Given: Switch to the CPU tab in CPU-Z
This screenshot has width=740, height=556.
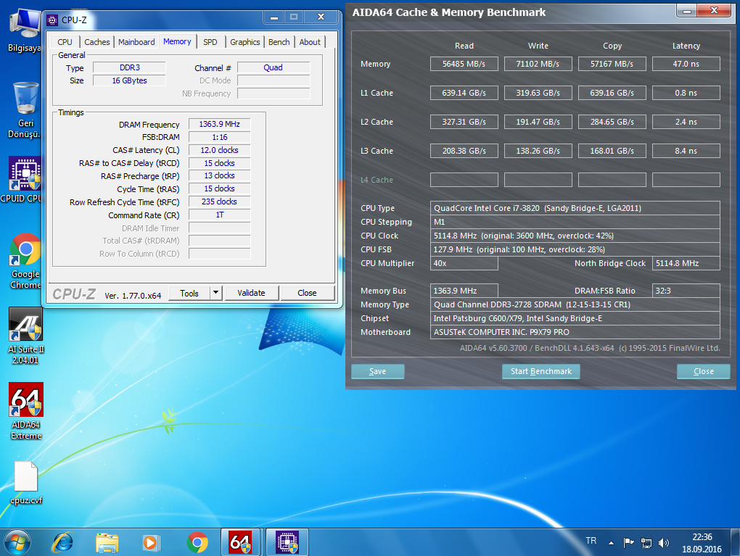Looking at the screenshot, I should [x=65, y=42].
